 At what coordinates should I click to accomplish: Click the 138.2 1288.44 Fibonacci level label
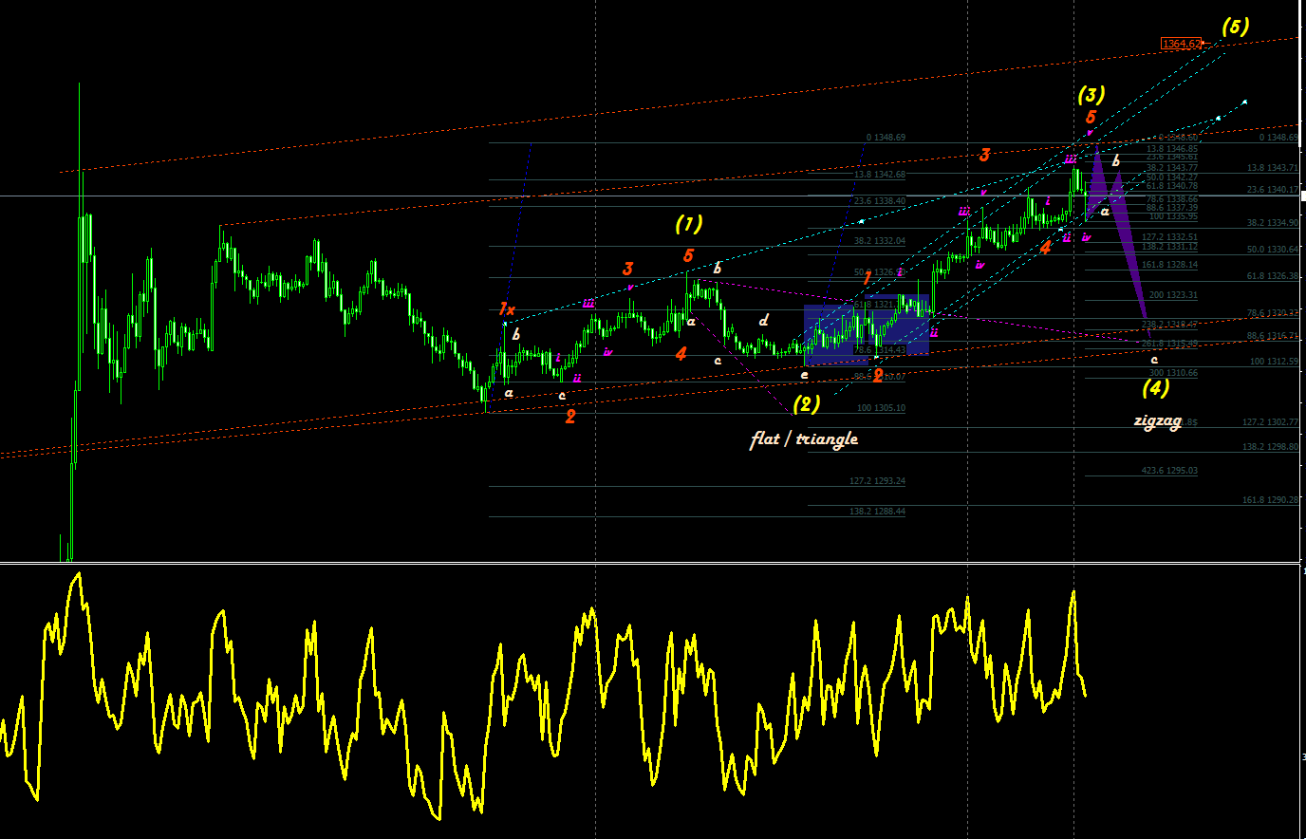coord(878,512)
